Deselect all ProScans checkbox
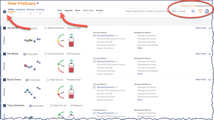 click(4, 12)
